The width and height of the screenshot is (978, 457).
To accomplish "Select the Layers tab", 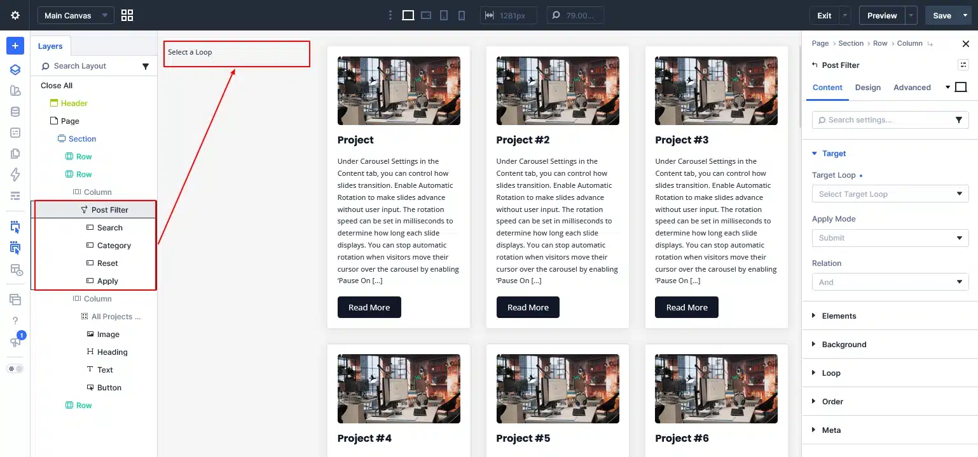I will [x=50, y=46].
